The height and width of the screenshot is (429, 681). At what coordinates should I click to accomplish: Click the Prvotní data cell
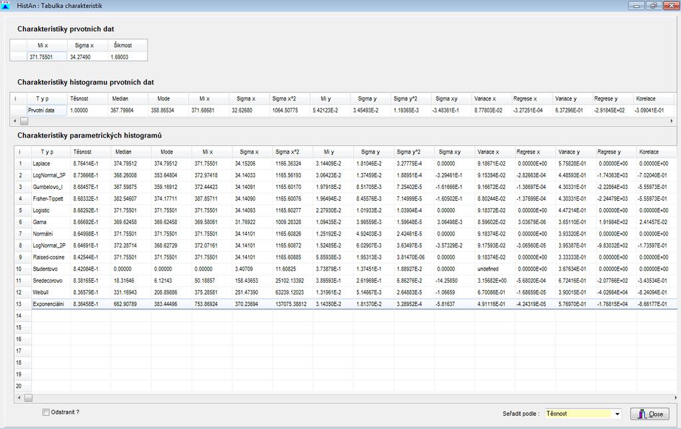(47, 110)
